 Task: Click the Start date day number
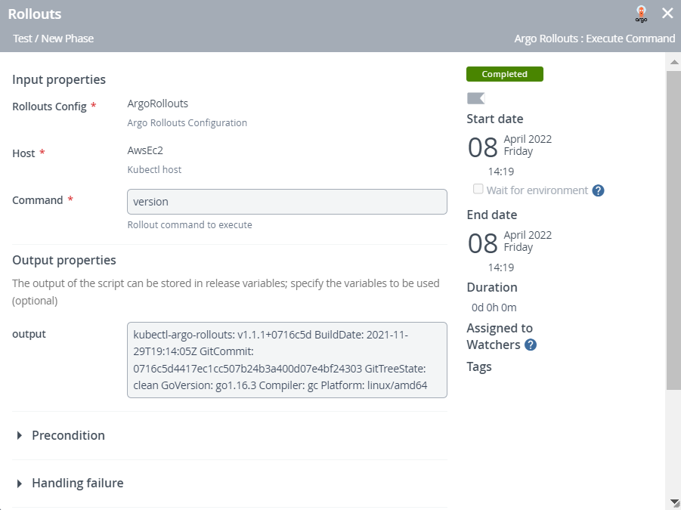(482, 147)
